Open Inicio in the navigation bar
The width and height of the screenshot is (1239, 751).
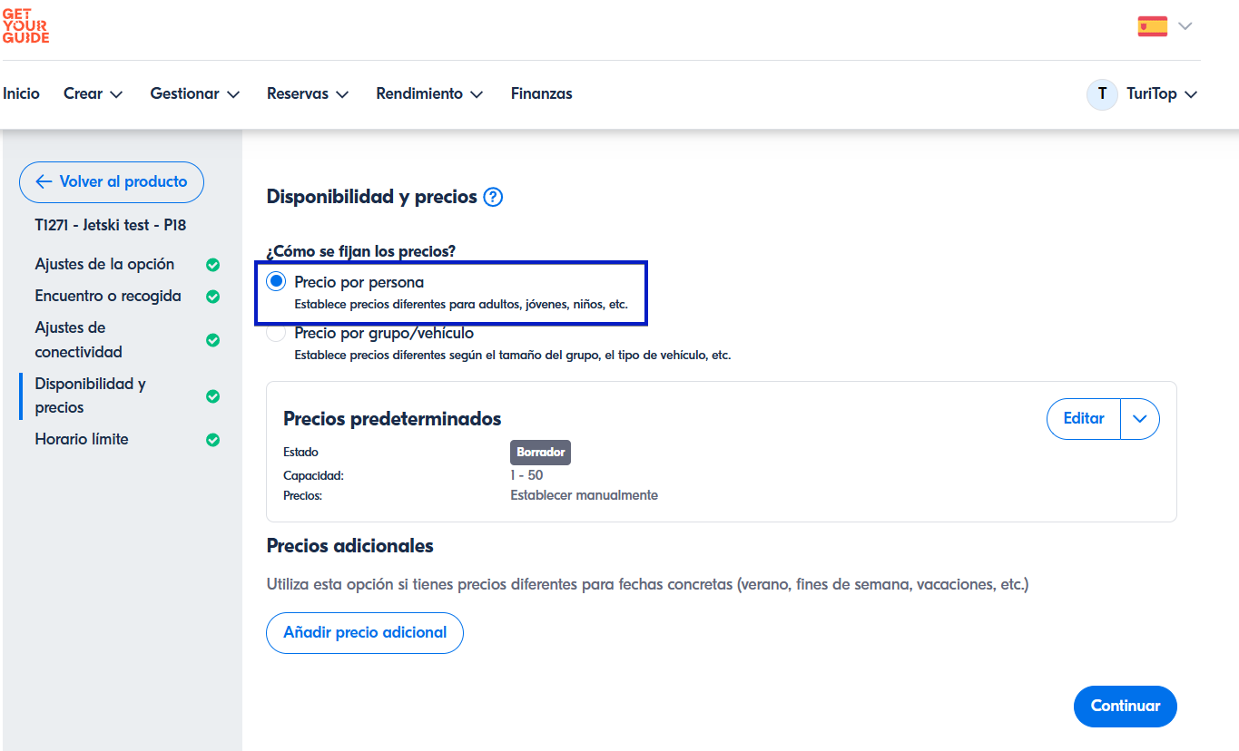click(x=21, y=94)
